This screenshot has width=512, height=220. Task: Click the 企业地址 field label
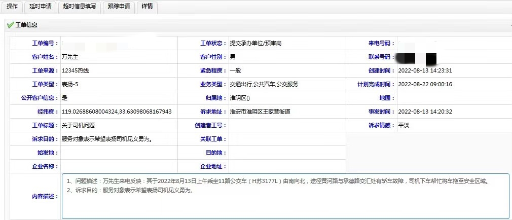(x=213, y=166)
